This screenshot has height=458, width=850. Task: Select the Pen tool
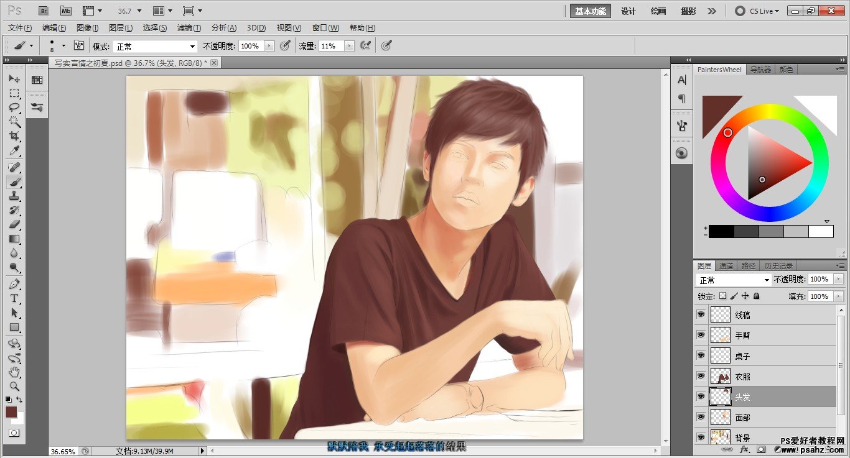(x=14, y=284)
